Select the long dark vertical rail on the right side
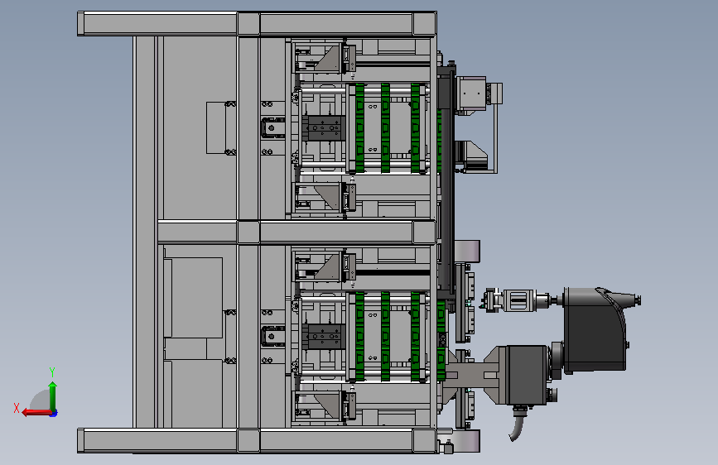Screen dimensions: 718x465 (x=446, y=183)
